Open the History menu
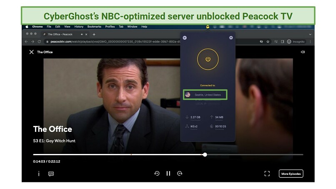This screenshot has height=189, width=336. [79, 27]
